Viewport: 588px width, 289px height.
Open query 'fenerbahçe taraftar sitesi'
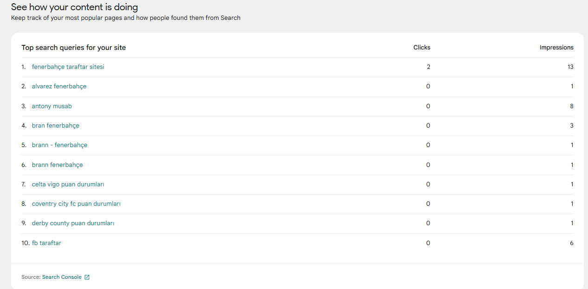(68, 67)
